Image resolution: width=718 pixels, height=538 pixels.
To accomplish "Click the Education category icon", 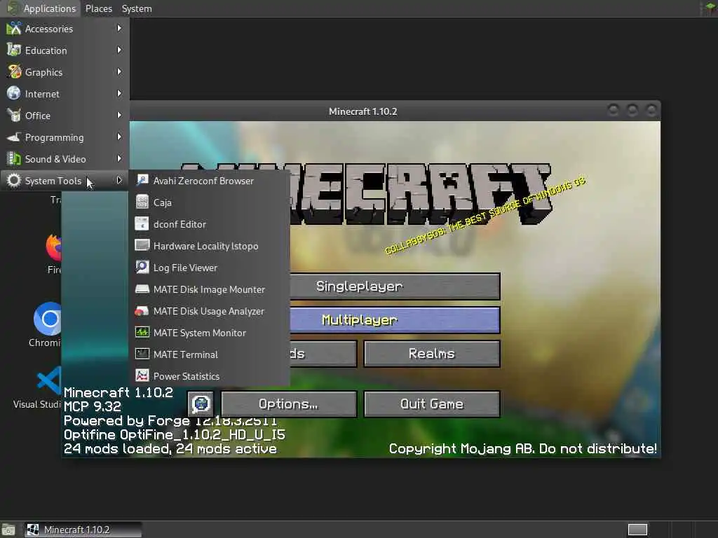I will pyautogui.click(x=14, y=50).
